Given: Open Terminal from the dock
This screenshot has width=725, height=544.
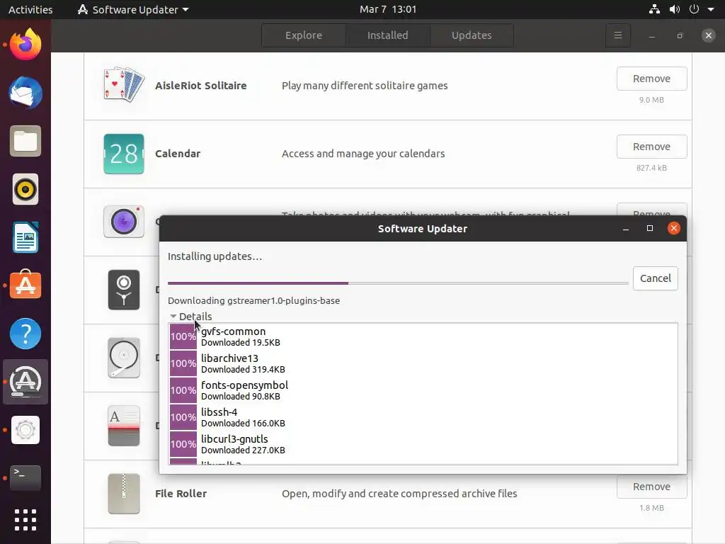Looking at the screenshot, I should (x=25, y=478).
